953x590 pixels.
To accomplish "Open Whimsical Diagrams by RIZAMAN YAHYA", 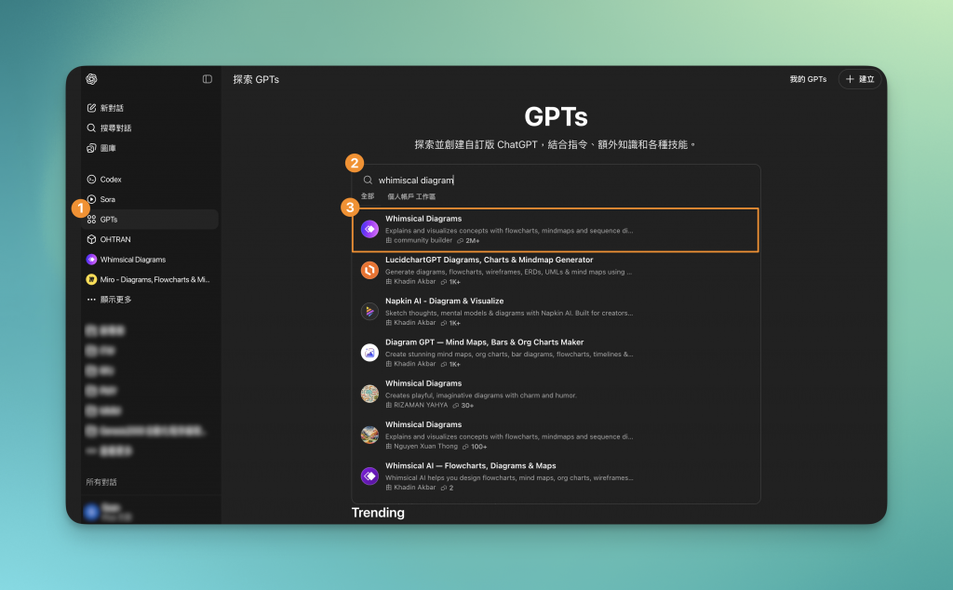I will [556, 395].
